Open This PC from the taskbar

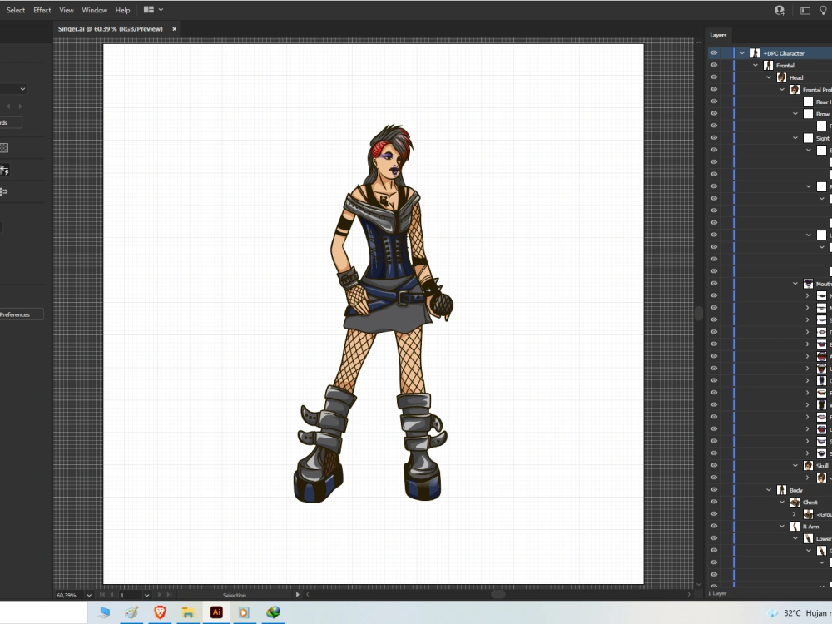pyautogui.click(x=104, y=612)
